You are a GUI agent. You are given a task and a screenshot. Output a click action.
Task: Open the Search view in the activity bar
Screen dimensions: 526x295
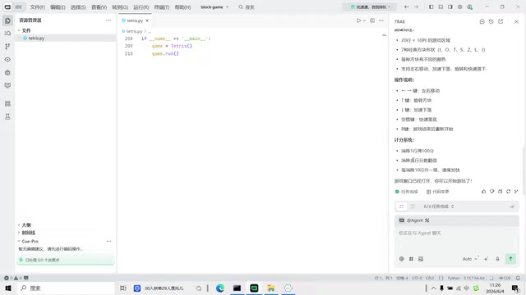[7, 34]
